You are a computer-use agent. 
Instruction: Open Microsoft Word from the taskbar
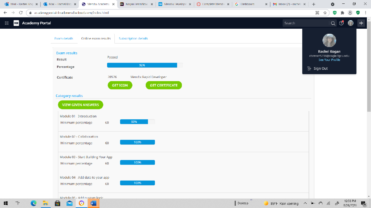[93, 203]
